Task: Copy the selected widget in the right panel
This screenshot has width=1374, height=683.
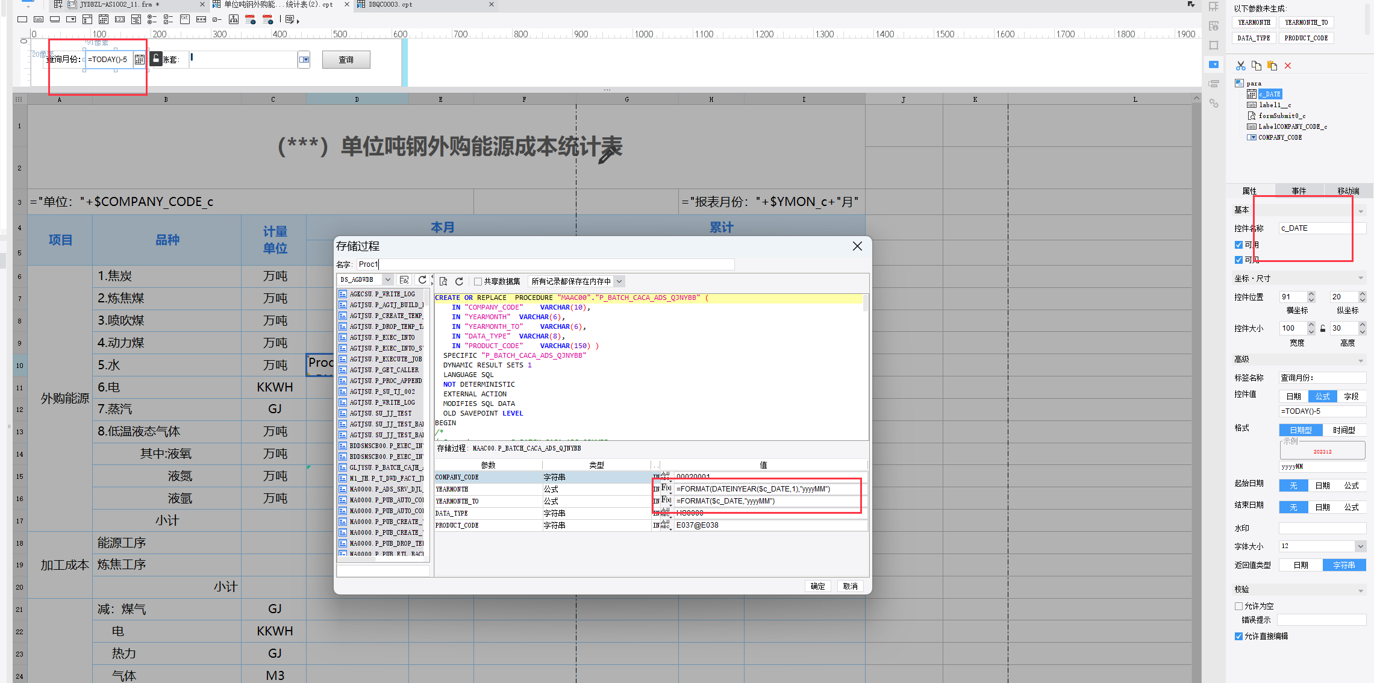Action: pos(1257,66)
